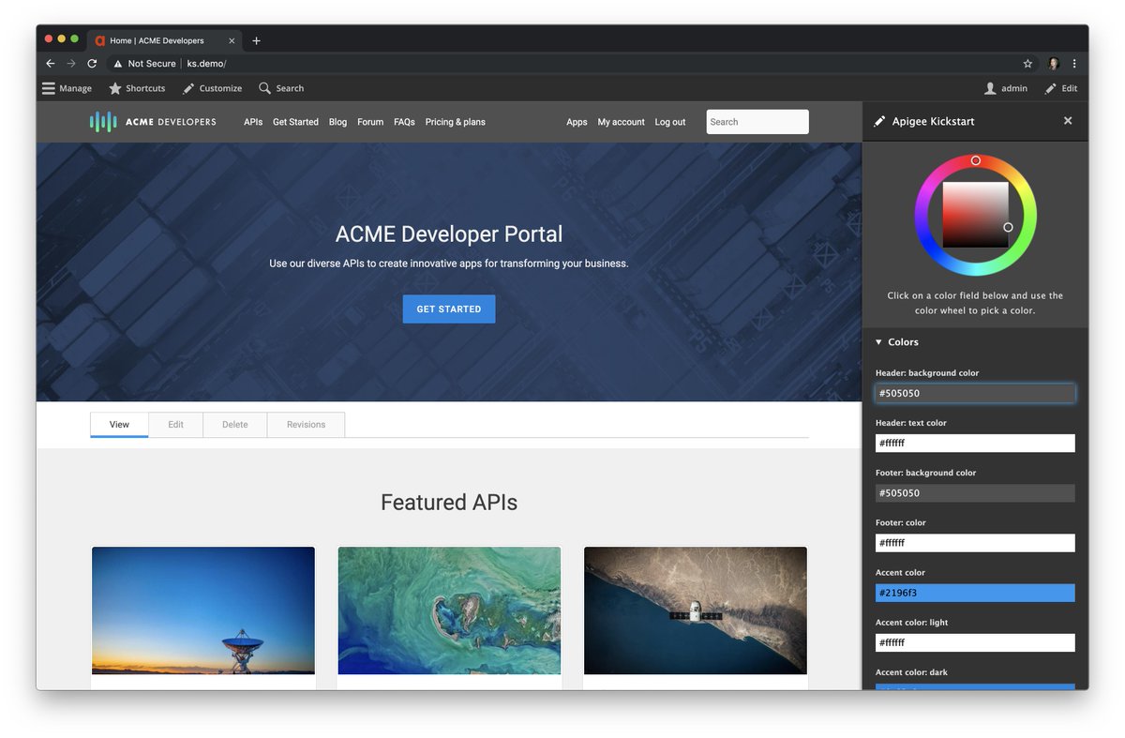Click Header background color field
Viewport: 1125px width, 738px height.
tap(975, 394)
